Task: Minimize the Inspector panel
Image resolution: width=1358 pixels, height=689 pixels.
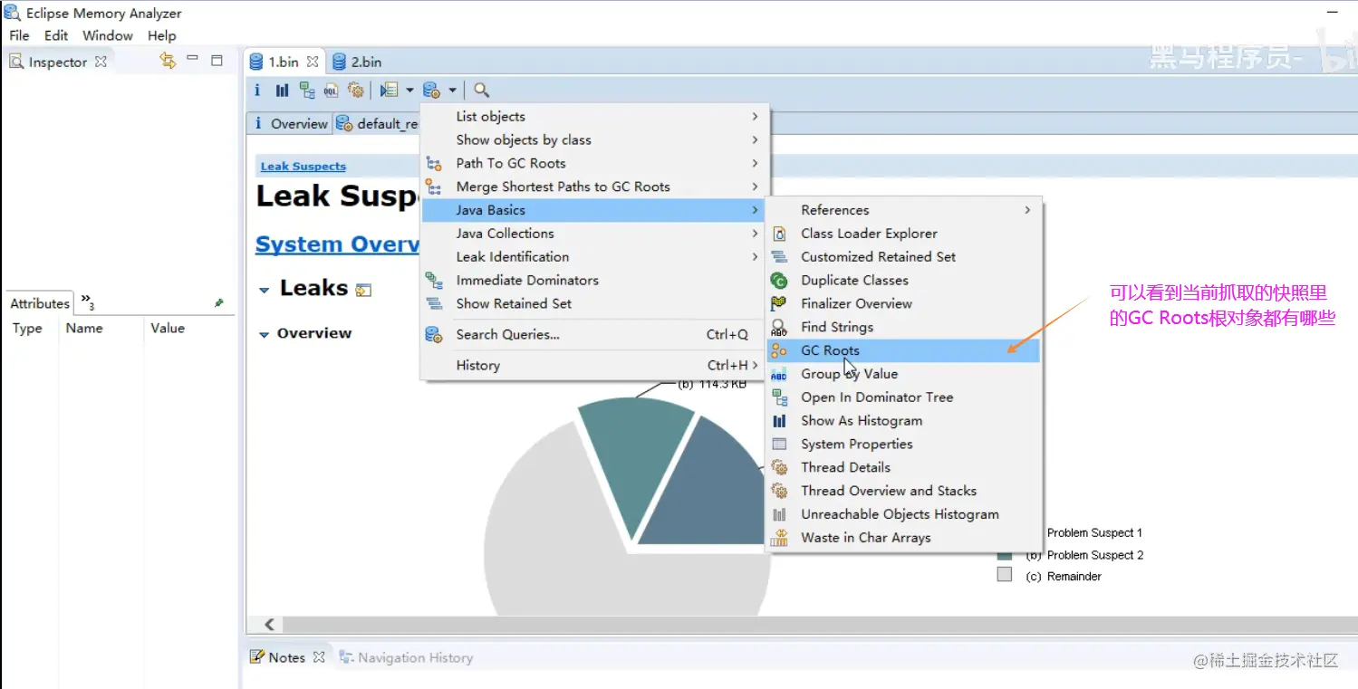Action: coord(192,60)
